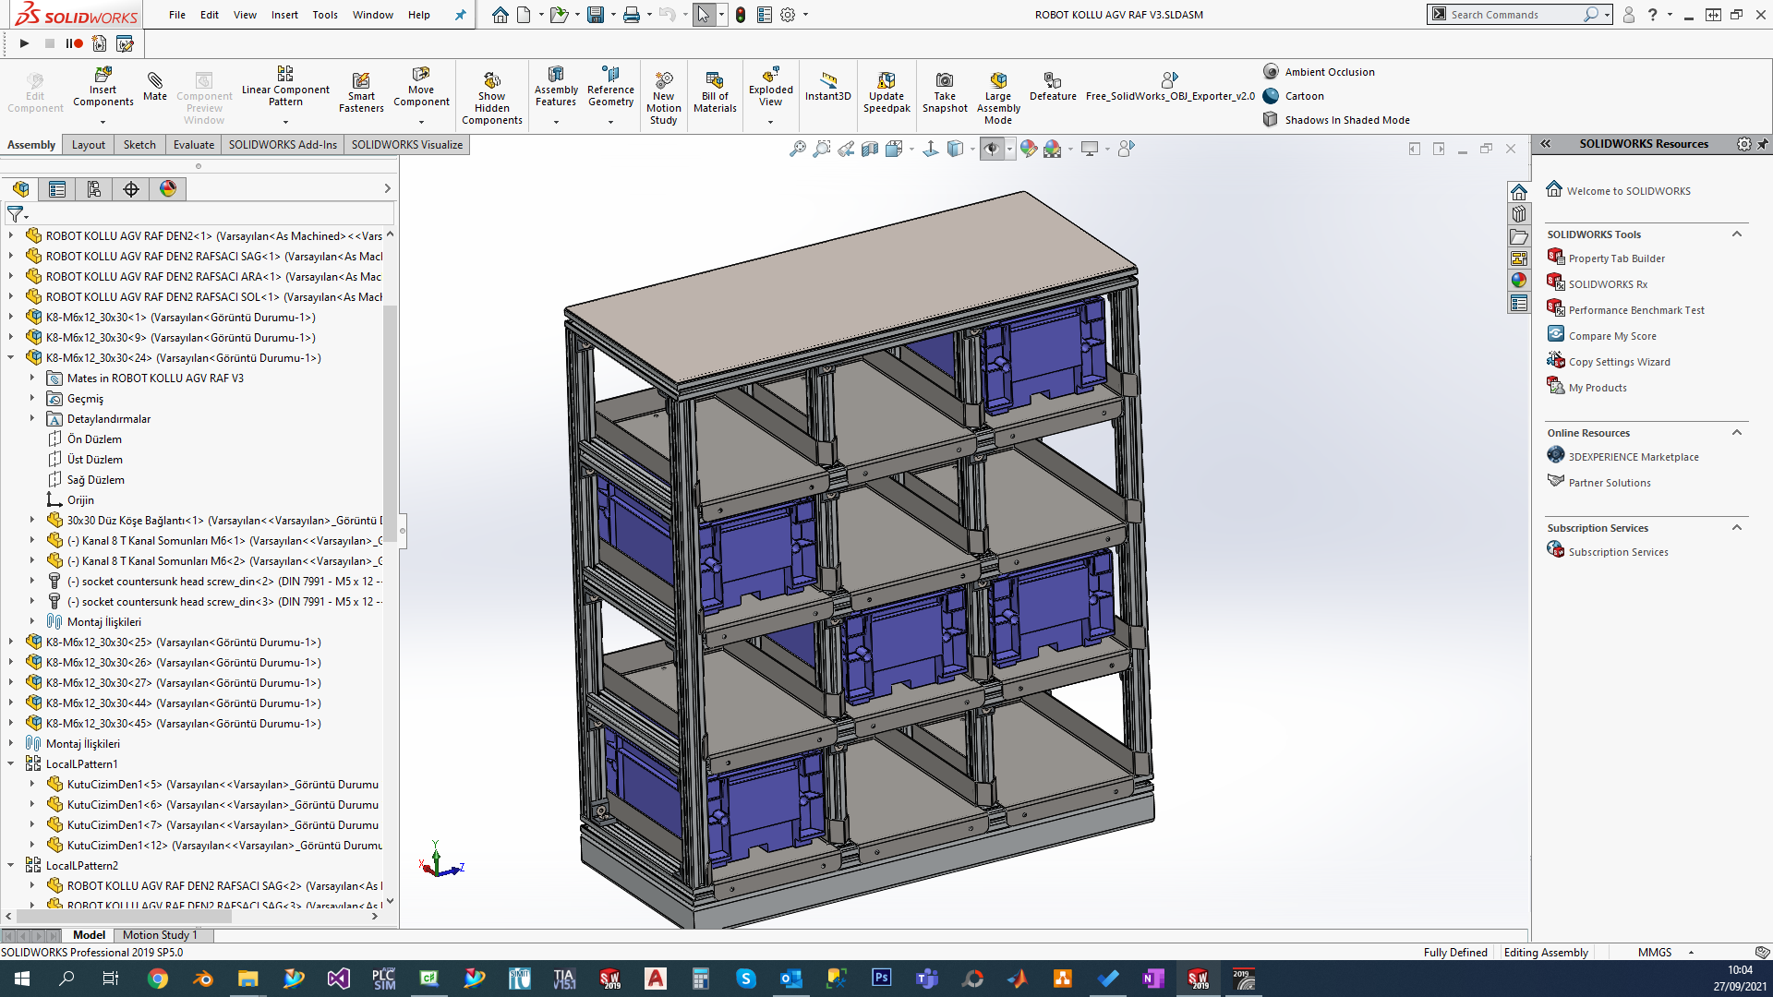Switch to the Evaluate tab
The height and width of the screenshot is (997, 1773).
tap(193, 145)
